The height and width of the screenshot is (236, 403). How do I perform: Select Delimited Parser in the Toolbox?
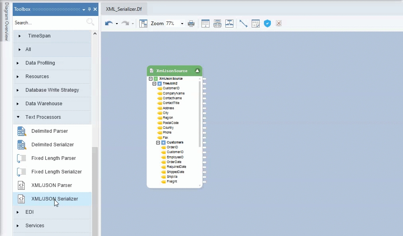(x=49, y=131)
